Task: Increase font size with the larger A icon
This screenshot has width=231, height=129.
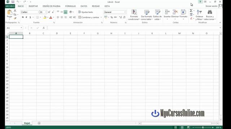Action: coord(49,12)
